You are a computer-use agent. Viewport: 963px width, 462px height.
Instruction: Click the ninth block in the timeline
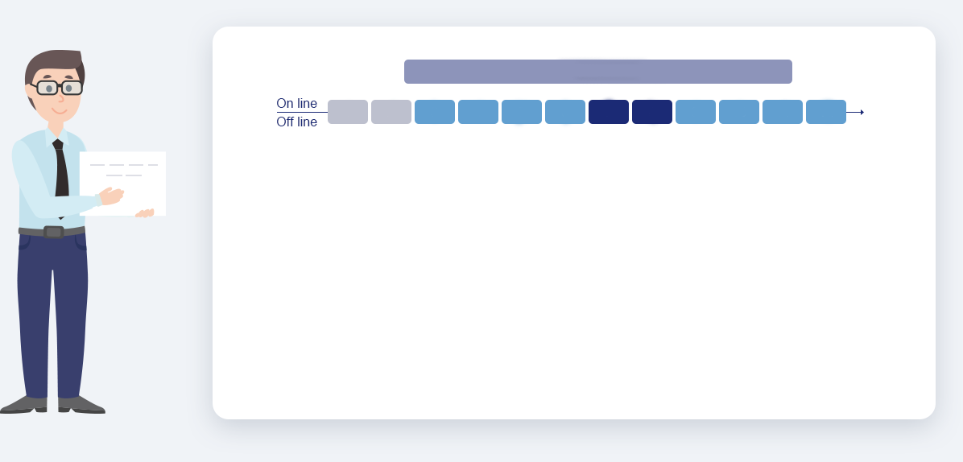[696, 112]
